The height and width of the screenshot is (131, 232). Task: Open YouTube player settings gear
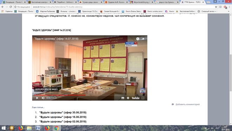coord(128,98)
